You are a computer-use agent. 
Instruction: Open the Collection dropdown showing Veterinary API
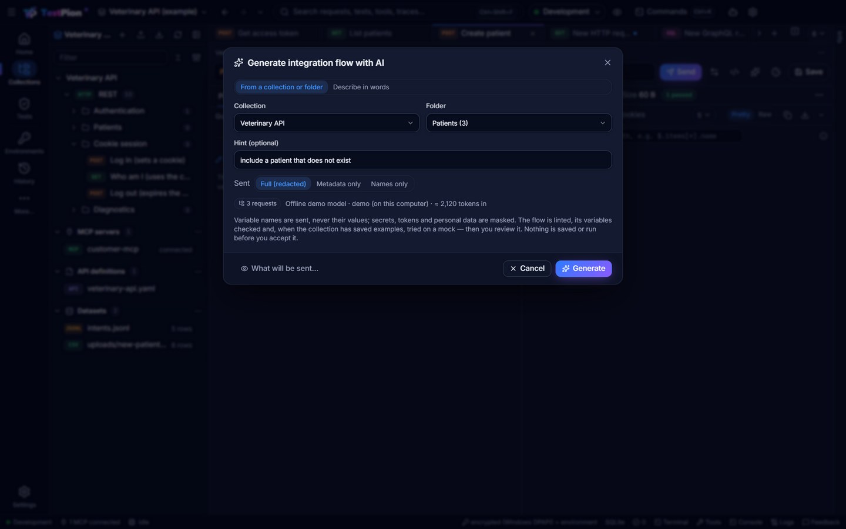(x=327, y=123)
